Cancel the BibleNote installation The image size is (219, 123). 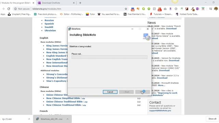pos(110,92)
